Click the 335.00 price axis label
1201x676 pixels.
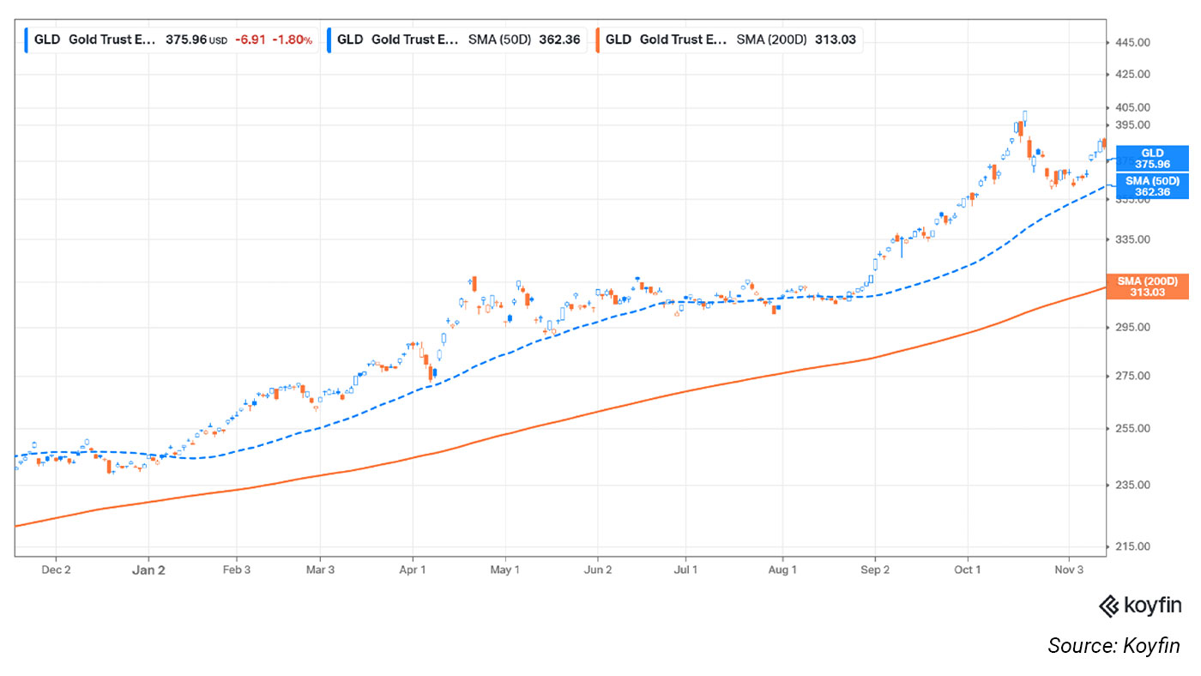coord(1132,239)
